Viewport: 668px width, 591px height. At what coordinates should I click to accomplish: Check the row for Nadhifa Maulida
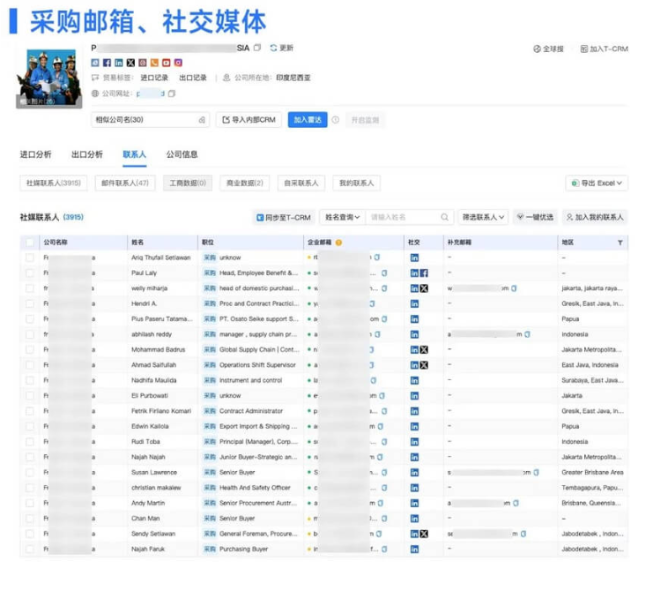click(x=29, y=380)
